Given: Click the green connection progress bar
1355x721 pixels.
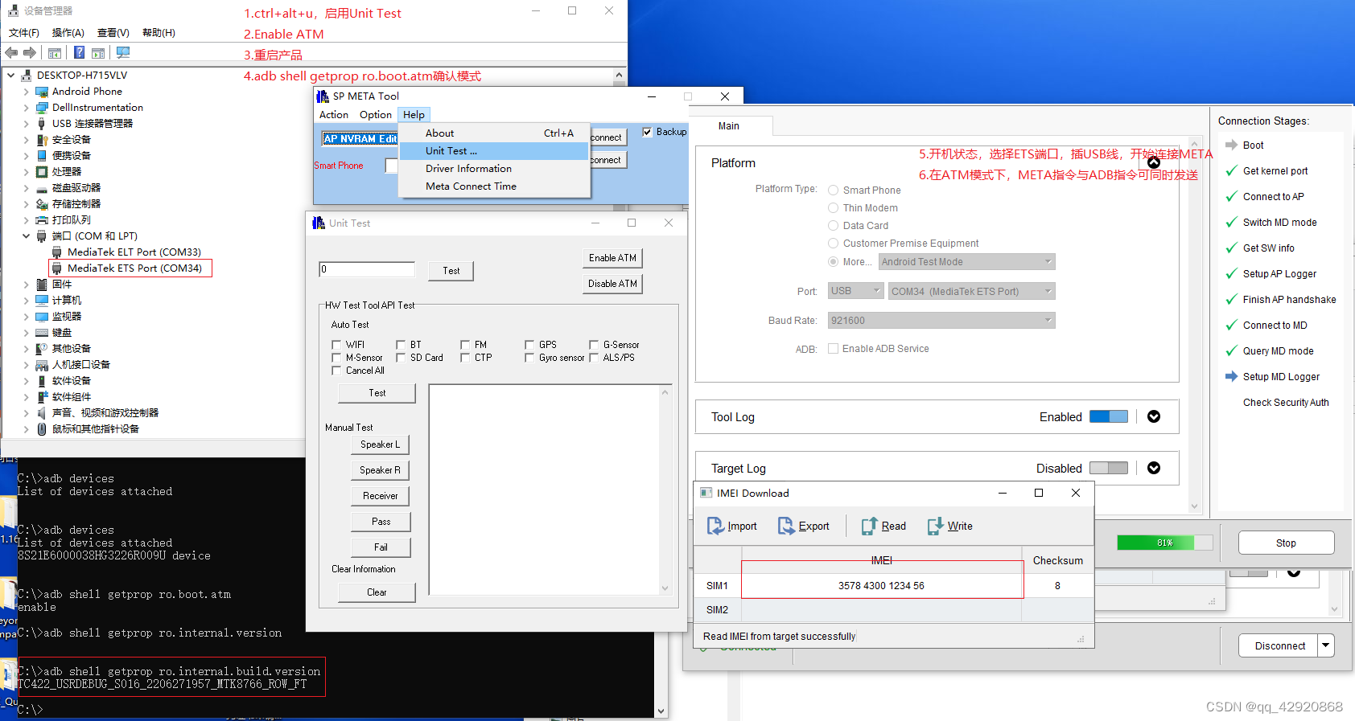Looking at the screenshot, I should 1165,543.
